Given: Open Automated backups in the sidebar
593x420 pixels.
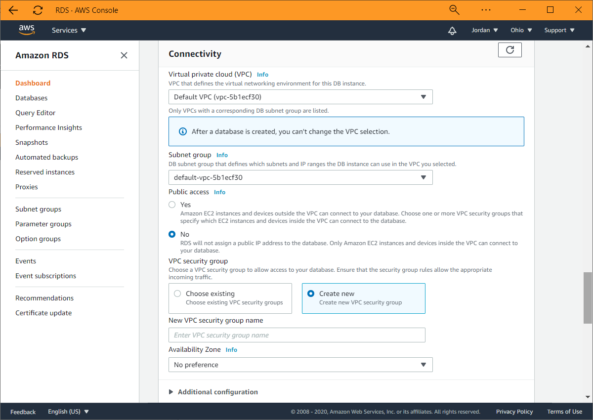Looking at the screenshot, I should point(47,157).
